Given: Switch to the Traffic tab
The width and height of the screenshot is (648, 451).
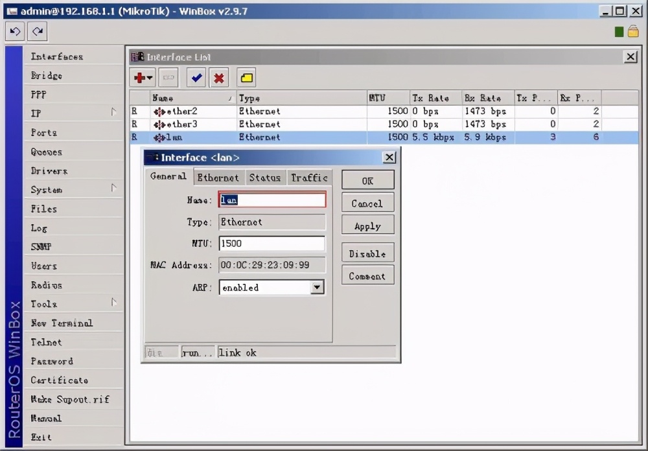Looking at the screenshot, I should tap(309, 177).
